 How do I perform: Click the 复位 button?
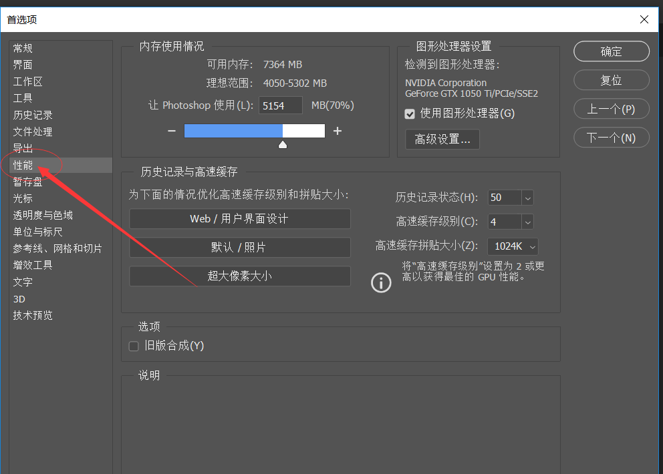(x=612, y=80)
